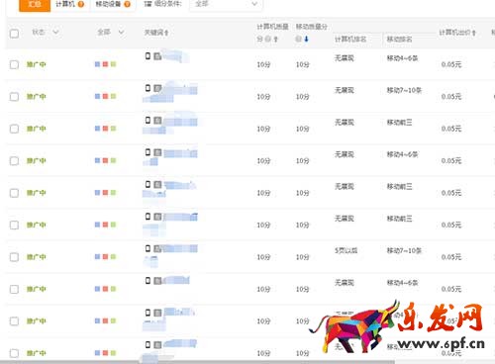Click the 0.05元 bid in the first row

[x=451, y=64]
